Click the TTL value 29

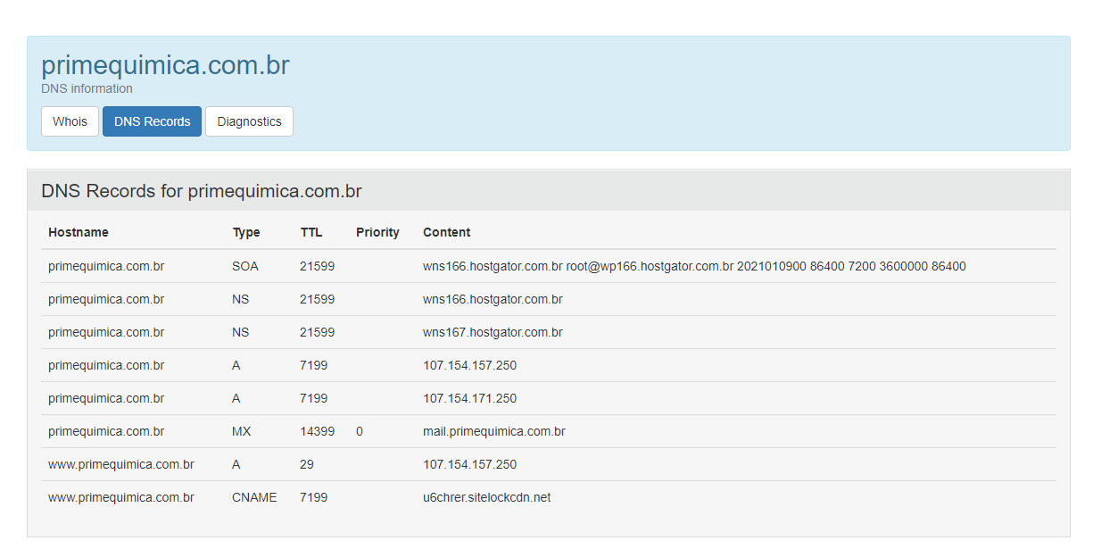pos(307,464)
